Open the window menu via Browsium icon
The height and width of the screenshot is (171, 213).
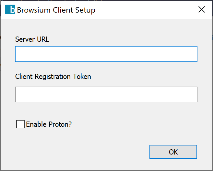coord(10,10)
